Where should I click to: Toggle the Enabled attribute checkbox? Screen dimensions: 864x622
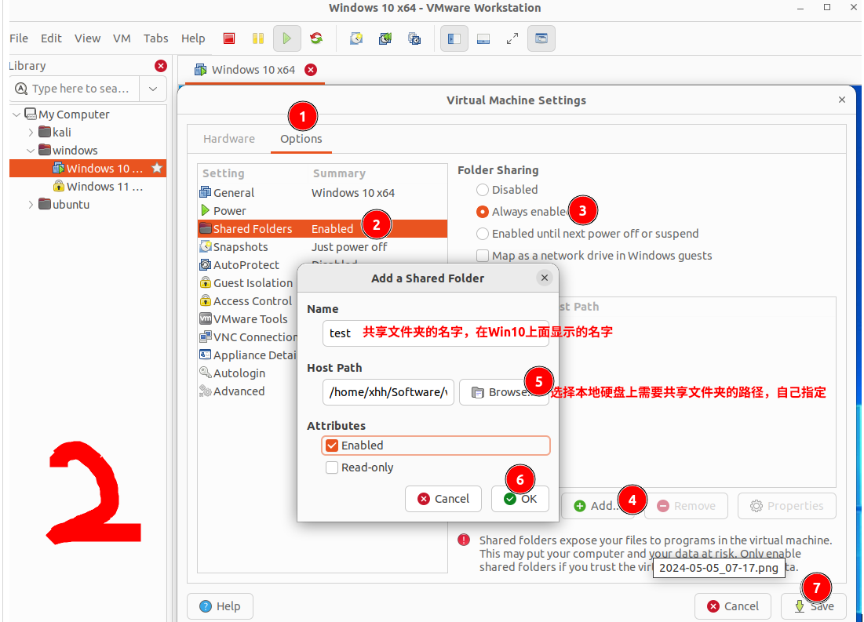point(332,446)
